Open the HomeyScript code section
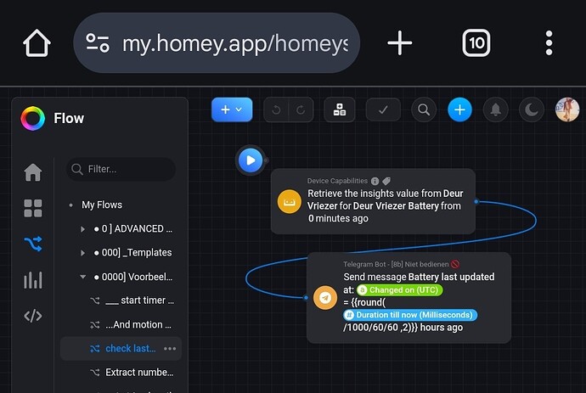Screen dimensions: 586x393 (33, 316)
